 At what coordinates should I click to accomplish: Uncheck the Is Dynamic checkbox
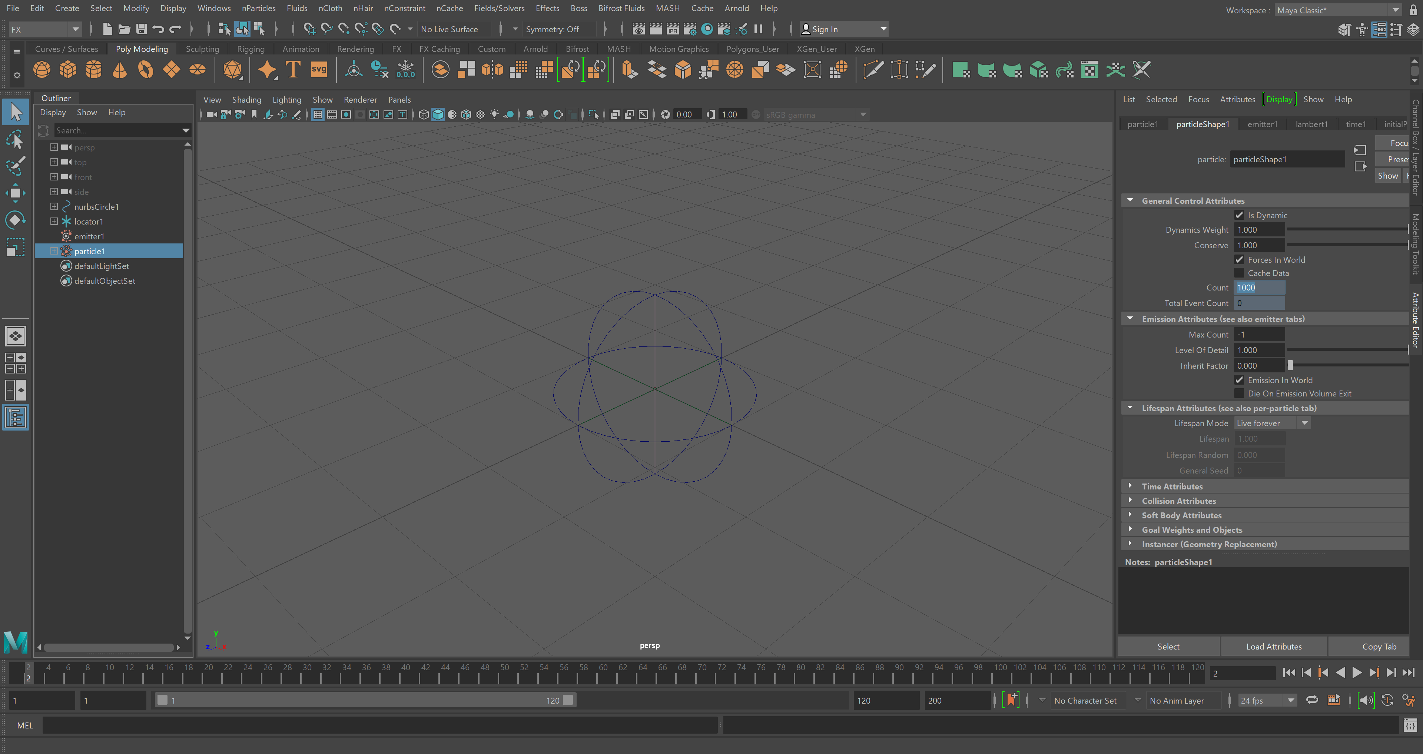click(1239, 215)
